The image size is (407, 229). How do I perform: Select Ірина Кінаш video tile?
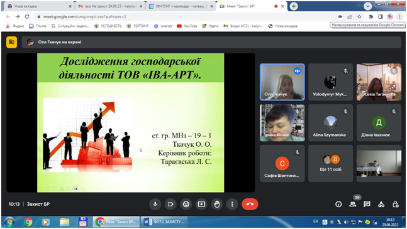(x=282, y=122)
